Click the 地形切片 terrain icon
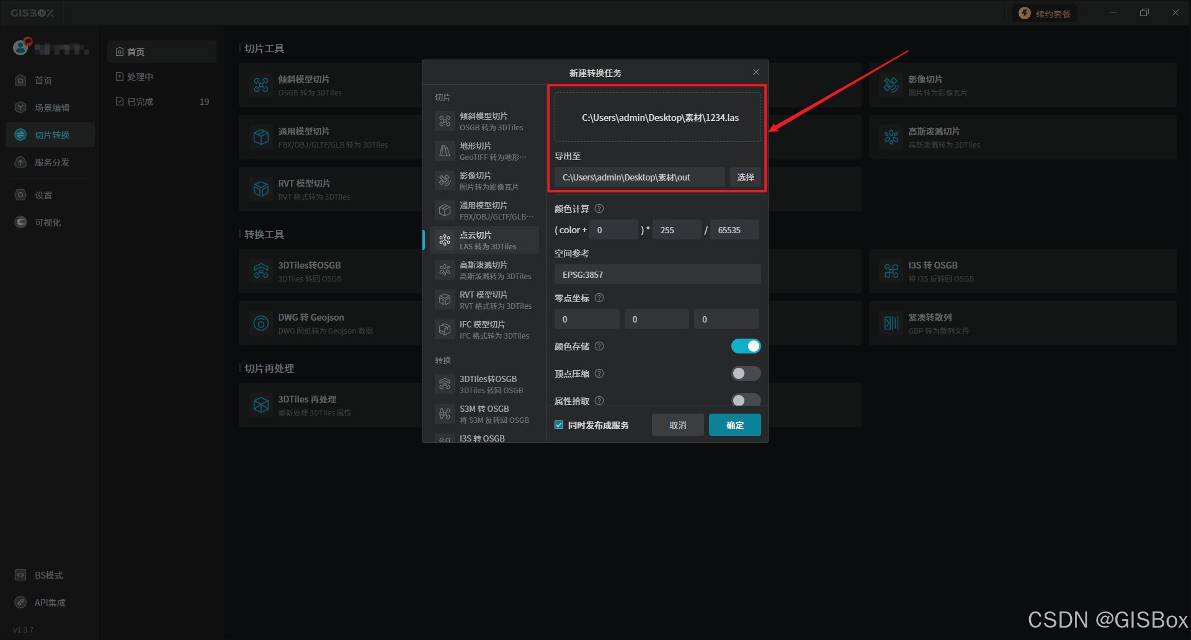The height and width of the screenshot is (640, 1191). 445,151
